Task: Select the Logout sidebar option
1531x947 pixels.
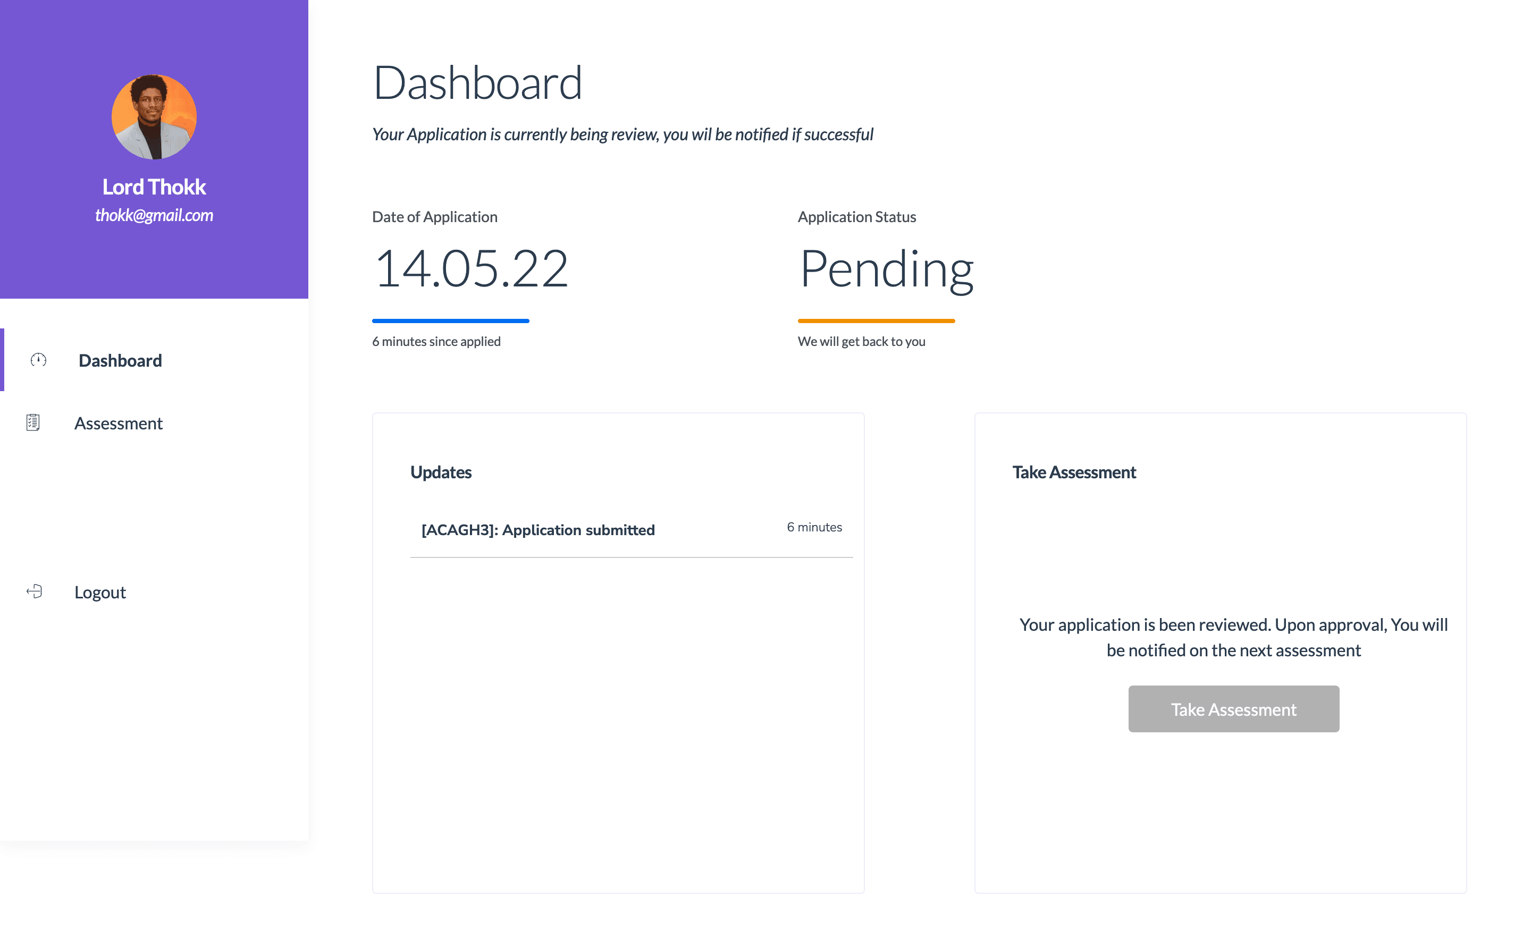Action: pyautogui.click(x=100, y=592)
